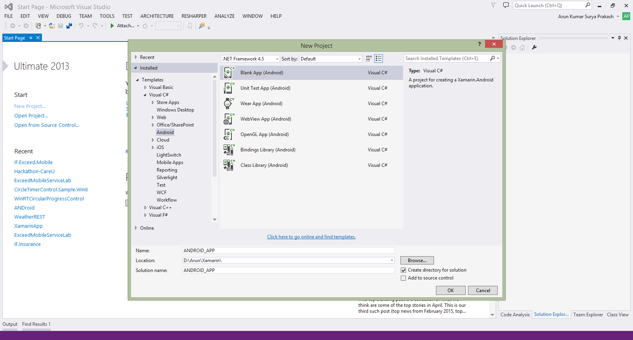Expand the Visual C++ node
This screenshot has width=633, height=340.
coord(145,208)
